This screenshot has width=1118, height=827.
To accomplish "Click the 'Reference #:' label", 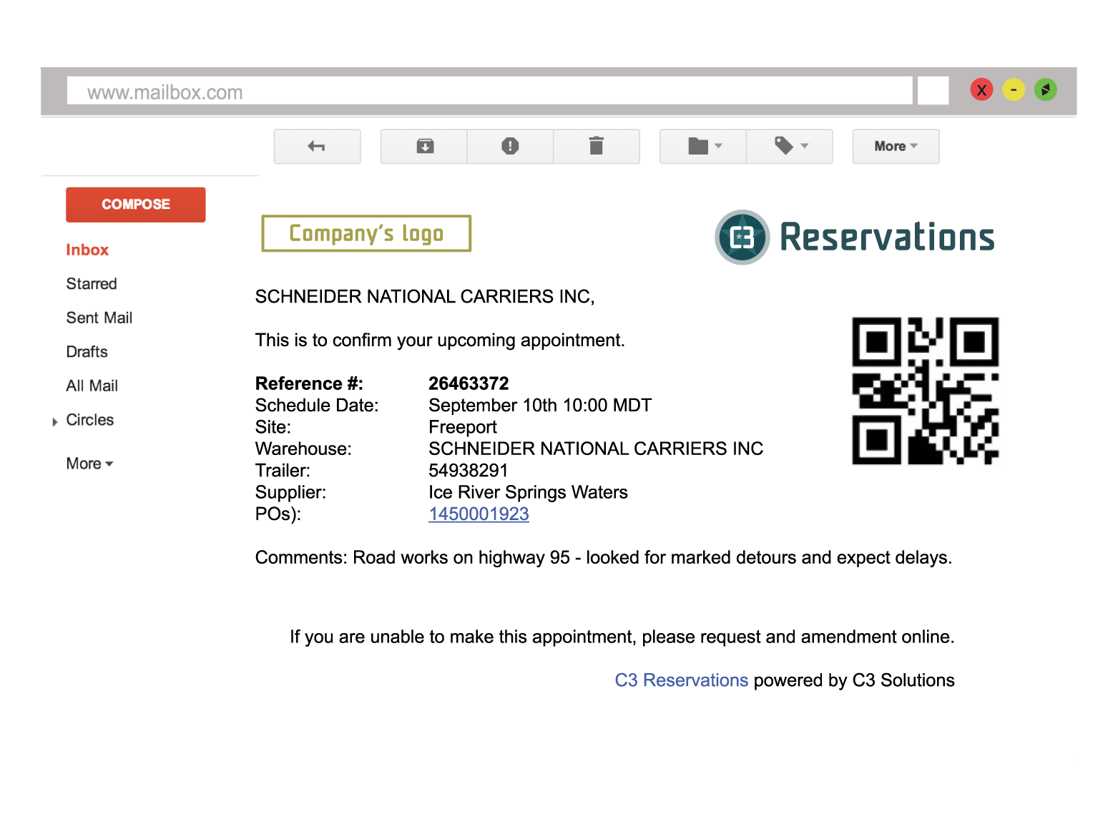I will coord(309,383).
